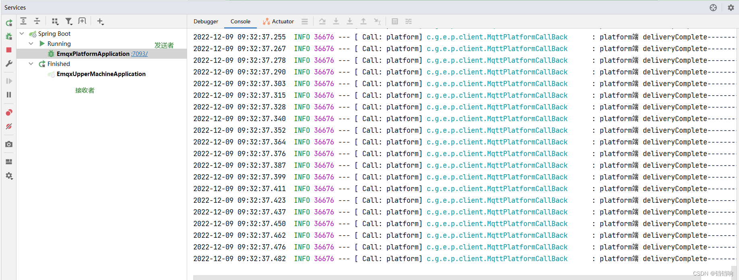Open the Actuator tab
The image size is (739, 280).
tap(279, 21)
